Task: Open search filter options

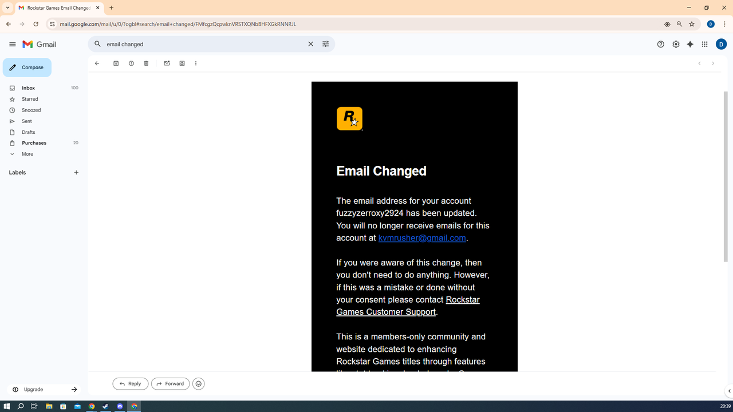Action: (326, 44)
